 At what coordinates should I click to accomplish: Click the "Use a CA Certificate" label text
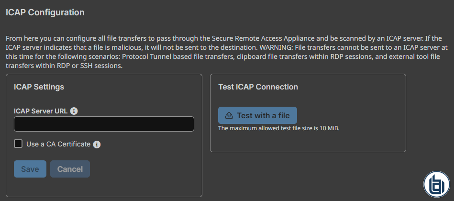click(x=58, y=144)
